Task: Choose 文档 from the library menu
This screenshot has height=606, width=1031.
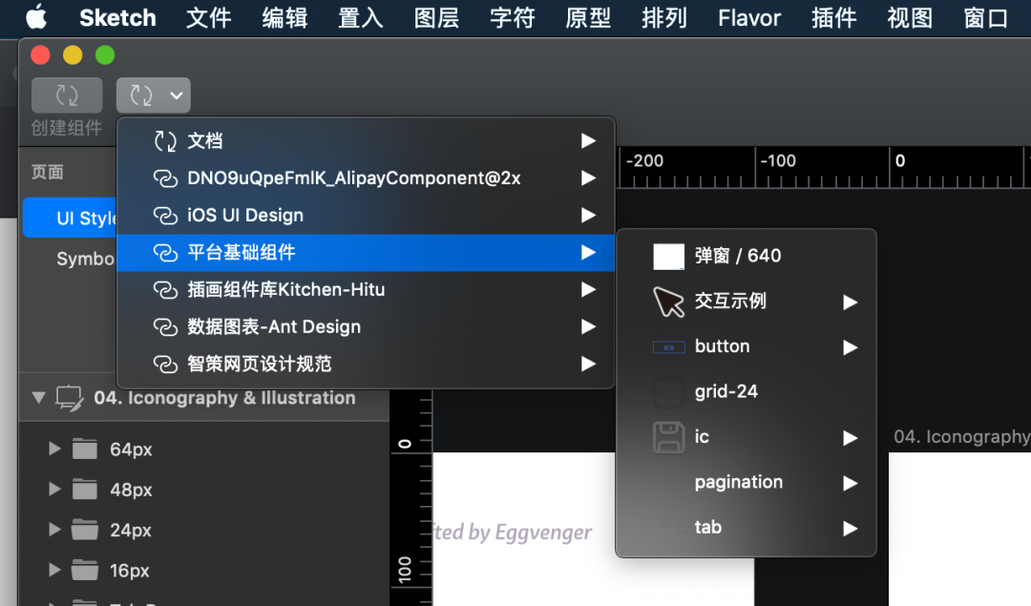Action: pyautogui.click(x=205, y=141)
